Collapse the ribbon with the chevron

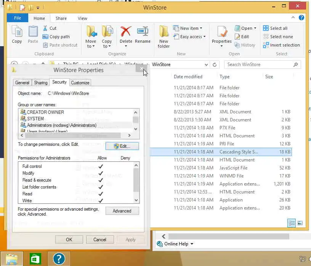[x=293, y=18]
